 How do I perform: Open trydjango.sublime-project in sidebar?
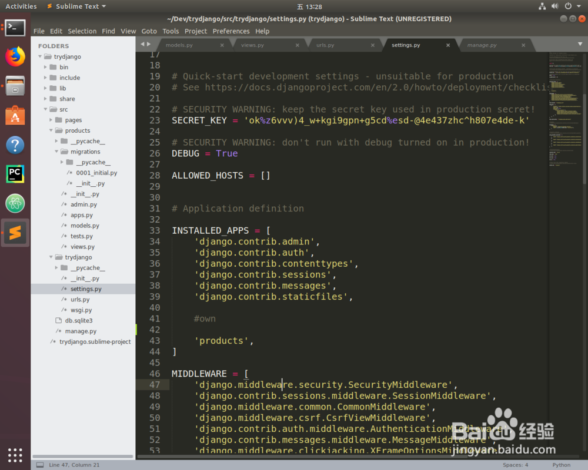(95, 341)
